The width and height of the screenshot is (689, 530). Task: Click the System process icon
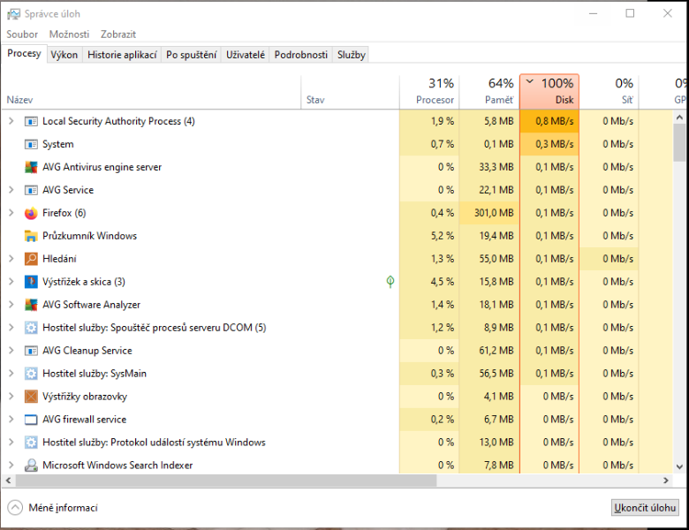coord(31,144)
